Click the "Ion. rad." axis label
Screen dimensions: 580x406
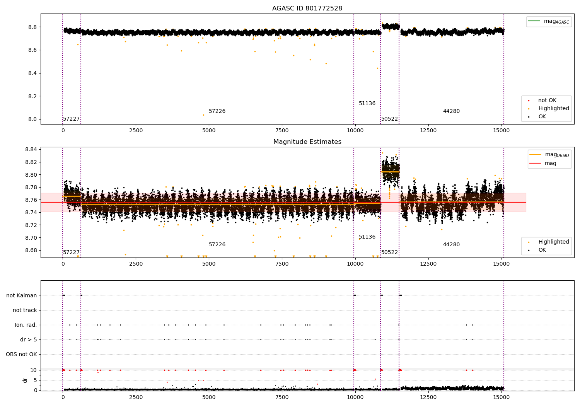point(26,325)
